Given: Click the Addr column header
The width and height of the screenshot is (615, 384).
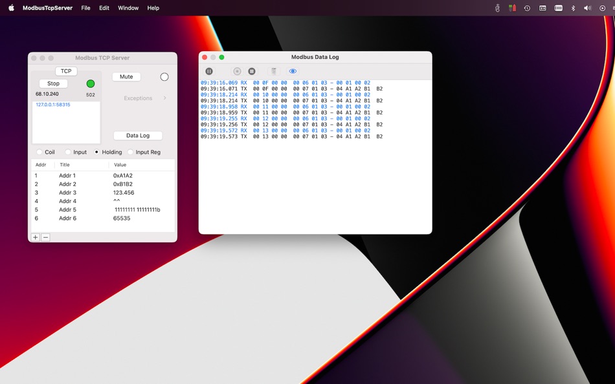Looking at the screenshot, I should 41,165.
